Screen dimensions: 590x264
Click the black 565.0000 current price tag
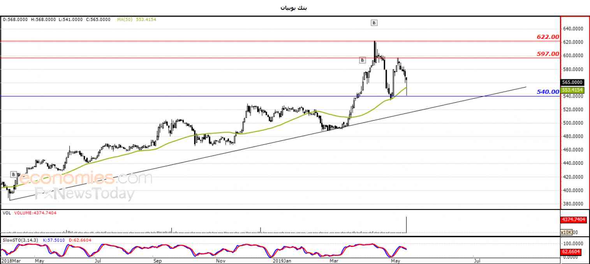(572, 82)
